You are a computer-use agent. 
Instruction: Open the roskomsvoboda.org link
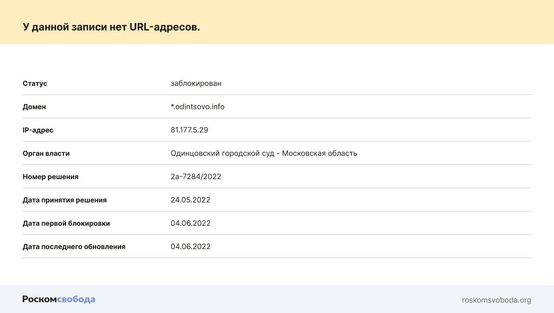click(x=496, y=300)
